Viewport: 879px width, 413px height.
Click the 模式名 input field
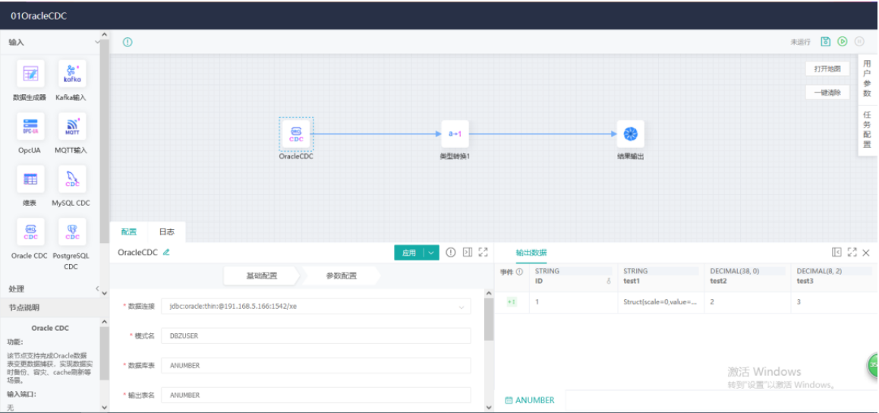point(316,336)
